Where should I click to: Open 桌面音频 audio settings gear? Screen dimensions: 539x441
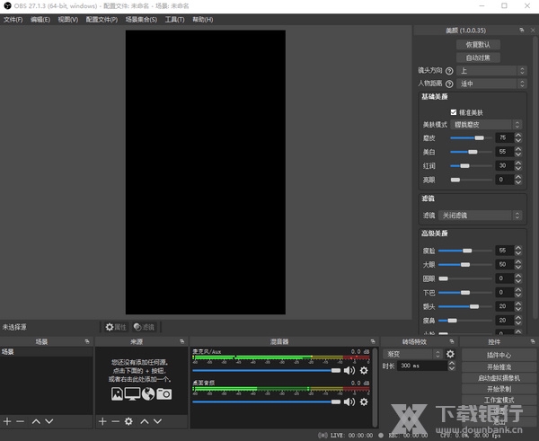click(x=364, y=401)
